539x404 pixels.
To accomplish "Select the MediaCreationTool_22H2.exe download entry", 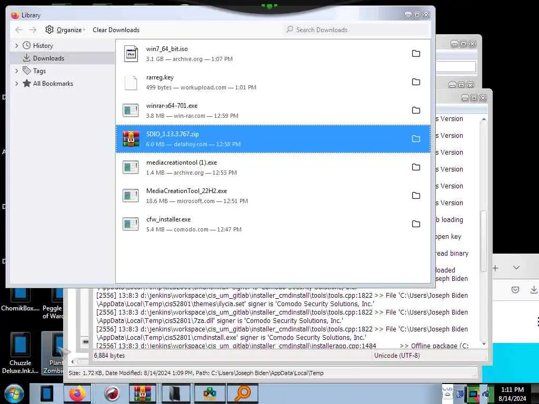I will coord(273,196).
